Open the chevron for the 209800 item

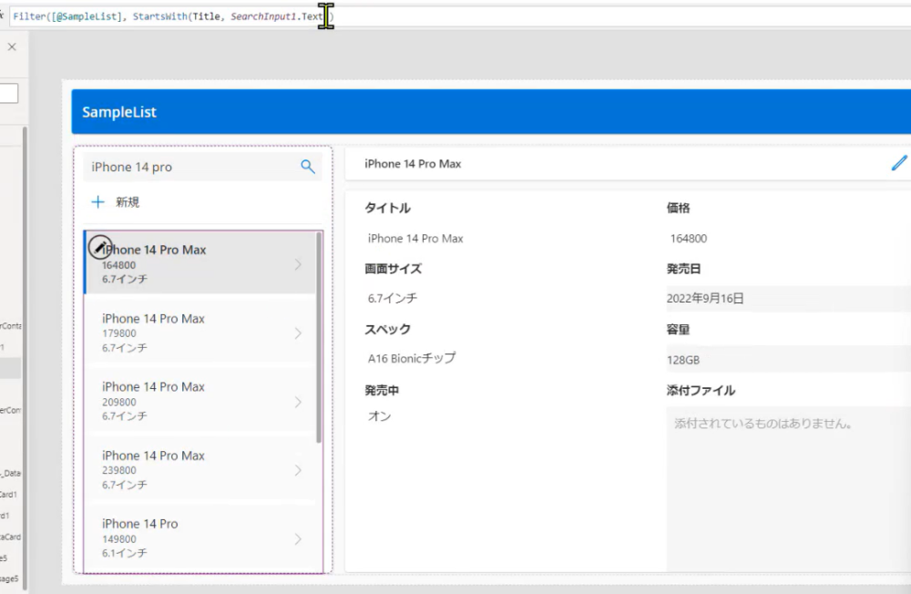tap(298, 402)
